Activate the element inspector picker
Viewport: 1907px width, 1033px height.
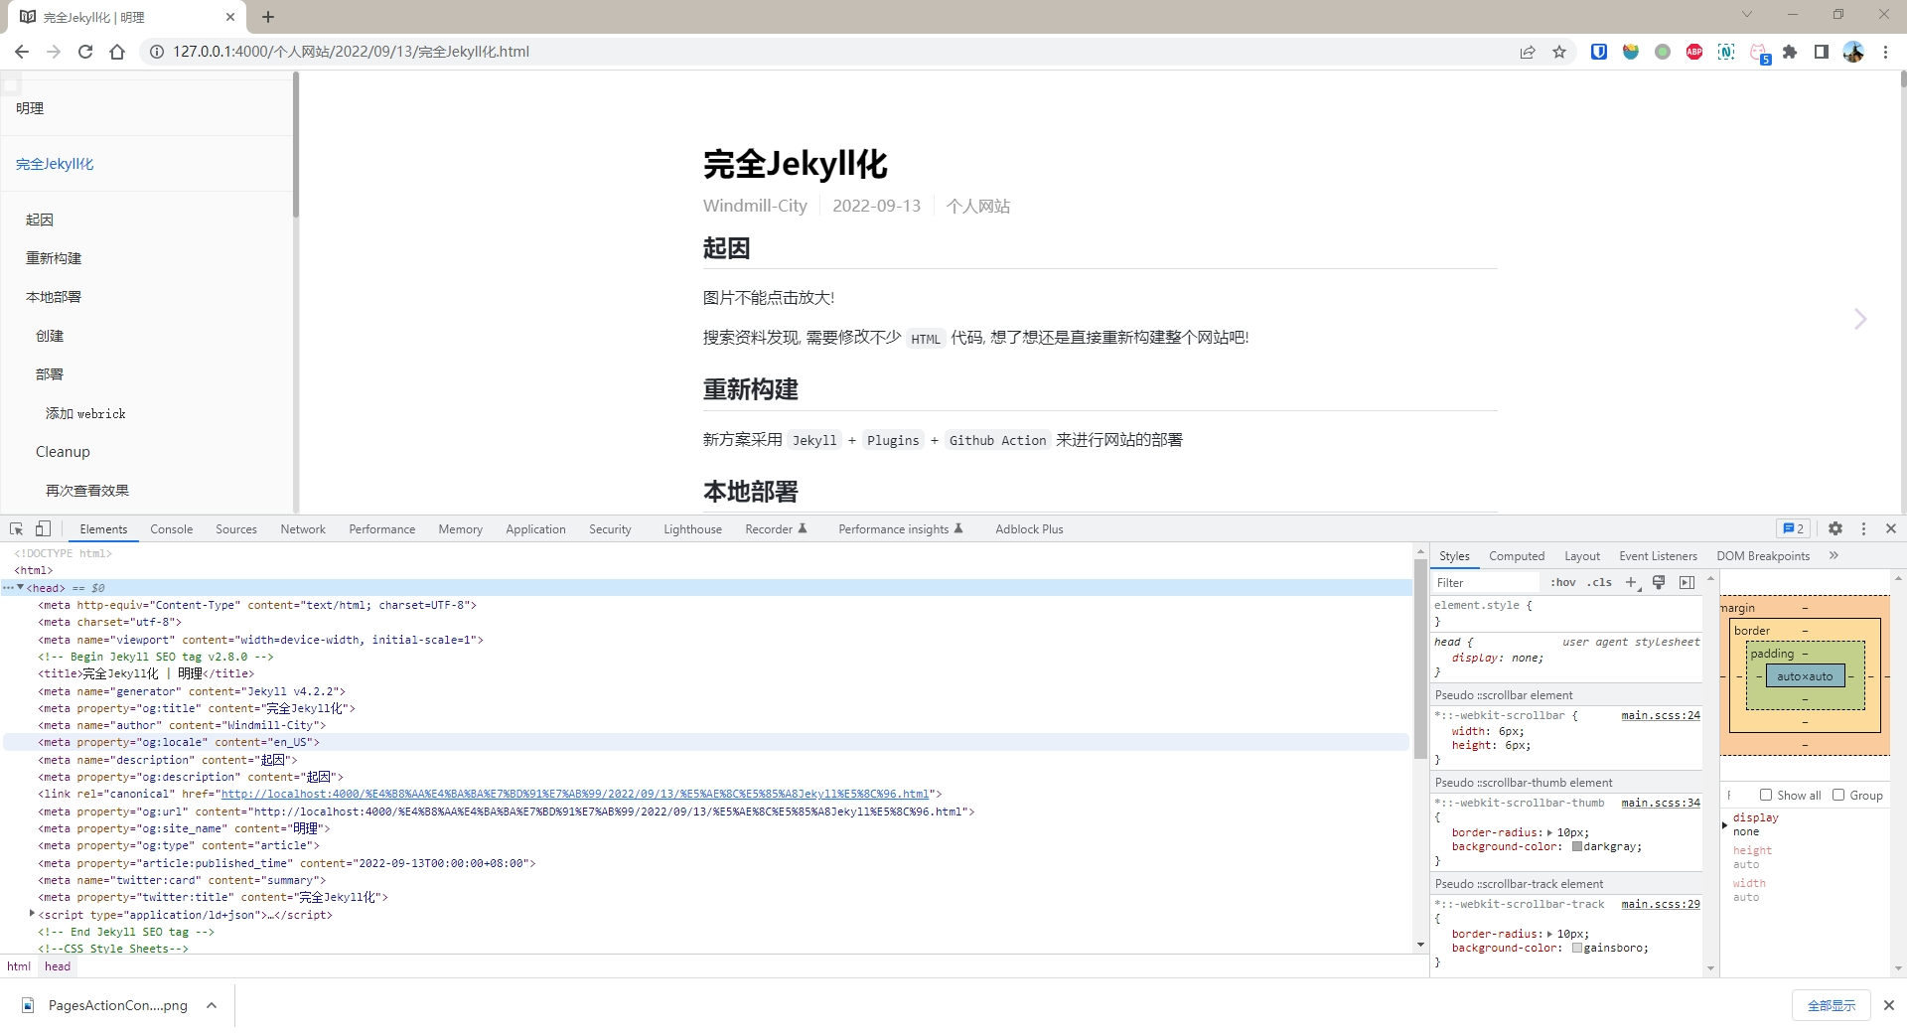point(17,529)
